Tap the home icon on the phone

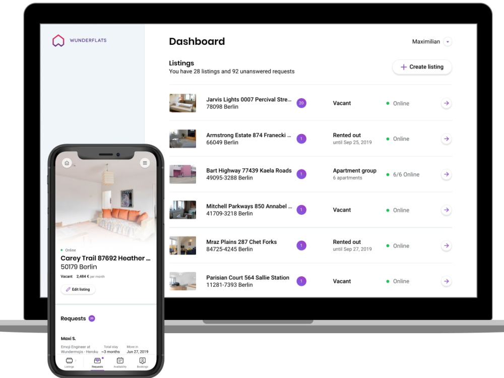pyautogui.click(x=67, y=163)
